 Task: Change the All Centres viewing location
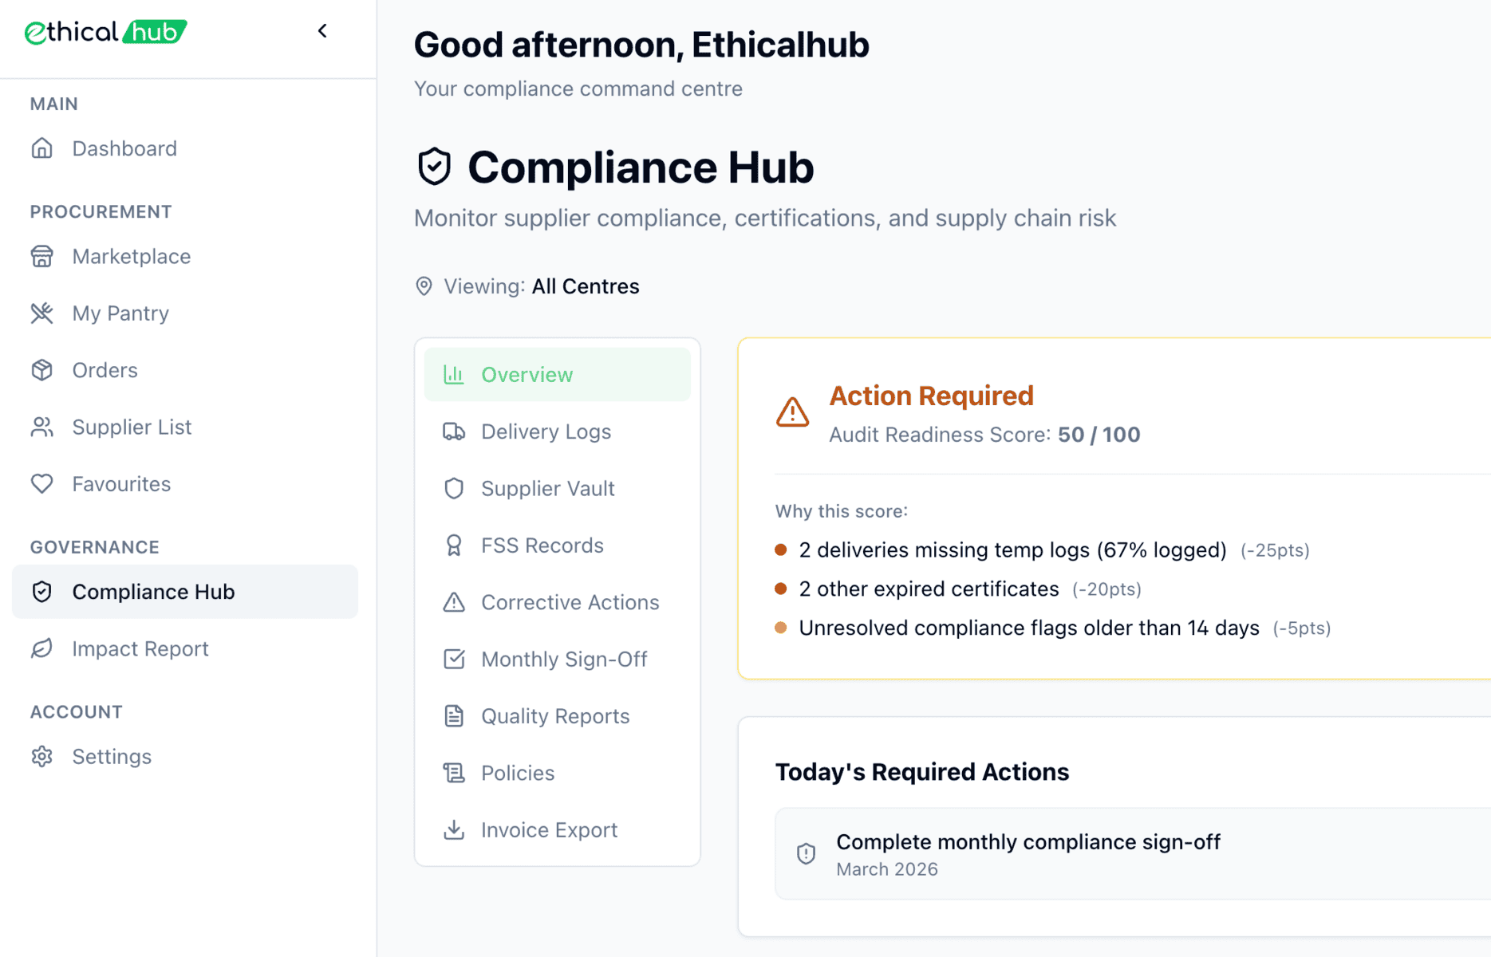[585, 286]
